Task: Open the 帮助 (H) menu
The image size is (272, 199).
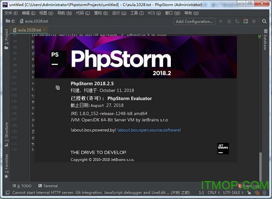Action: coord(191,13)
